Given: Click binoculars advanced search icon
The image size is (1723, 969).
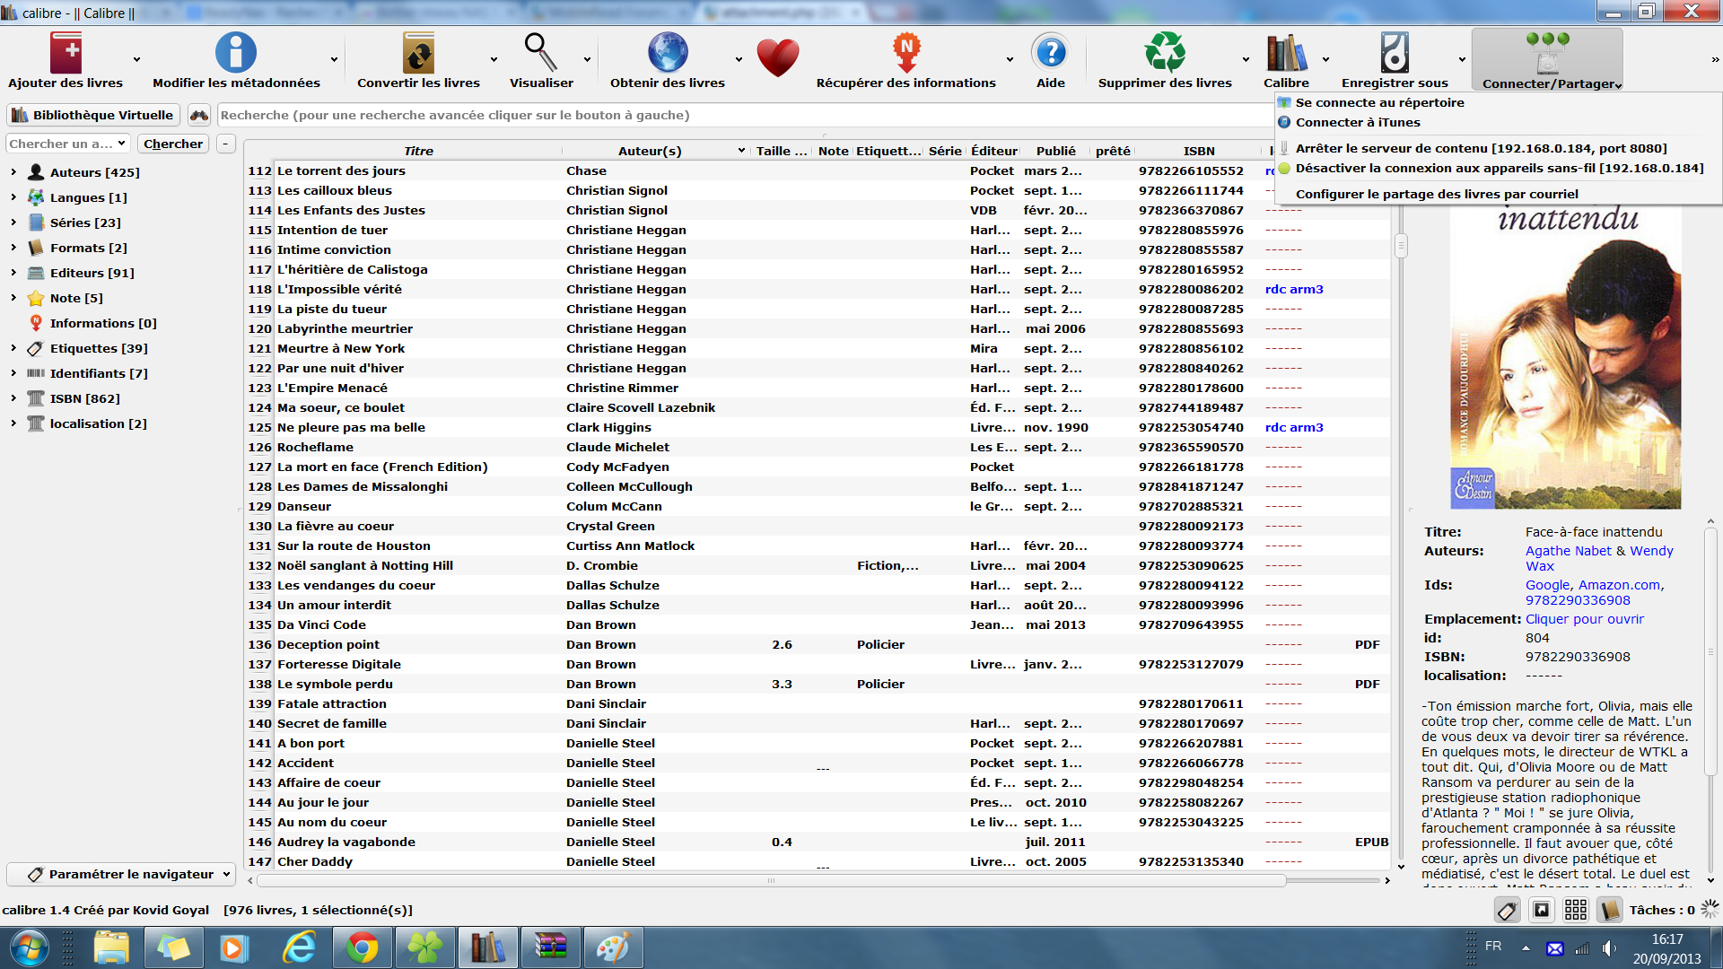Looking at the screenshot, I should 199,115.
